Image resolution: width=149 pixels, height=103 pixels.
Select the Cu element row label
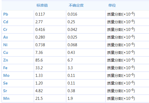(x=6, y=53)
